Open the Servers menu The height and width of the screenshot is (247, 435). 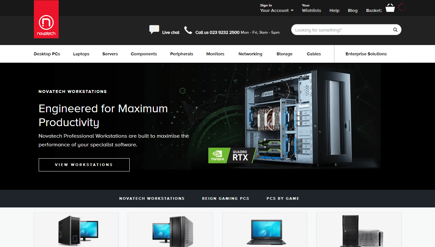110,54
